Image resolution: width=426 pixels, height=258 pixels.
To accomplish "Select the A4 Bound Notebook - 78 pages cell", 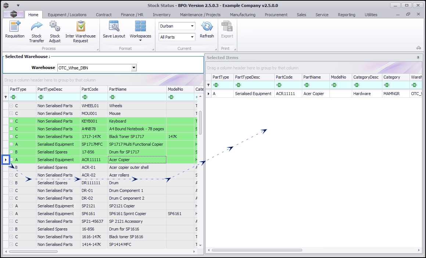I will pyautogui.click(x=137, y=129).
